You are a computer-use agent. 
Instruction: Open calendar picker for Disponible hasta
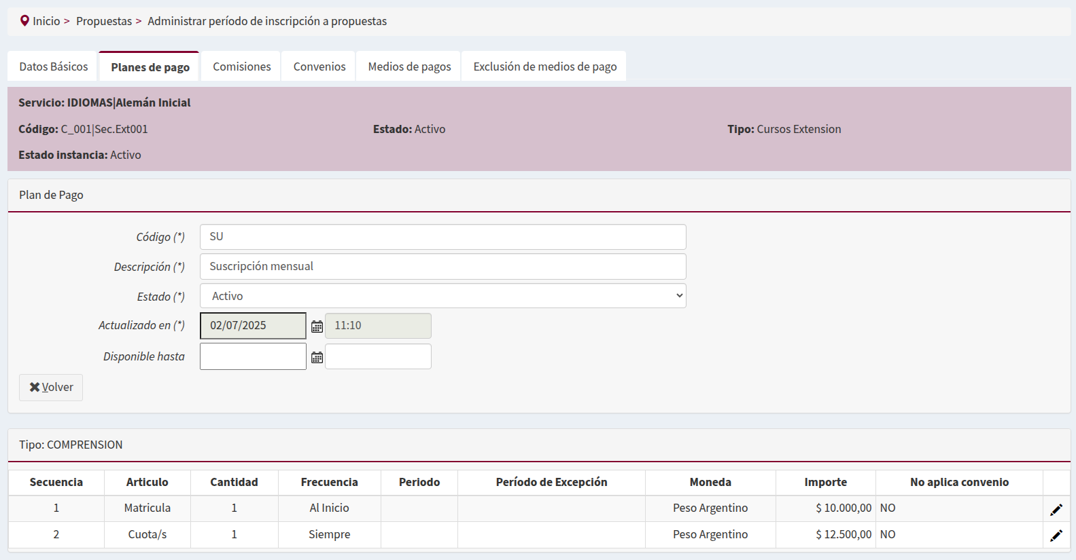(317, 357)
